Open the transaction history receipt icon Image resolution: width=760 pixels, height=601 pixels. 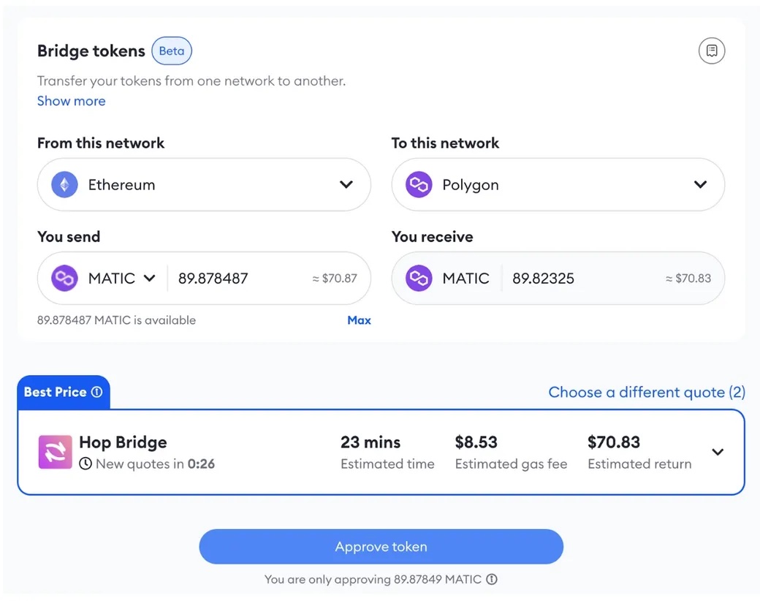click(712, 50)
